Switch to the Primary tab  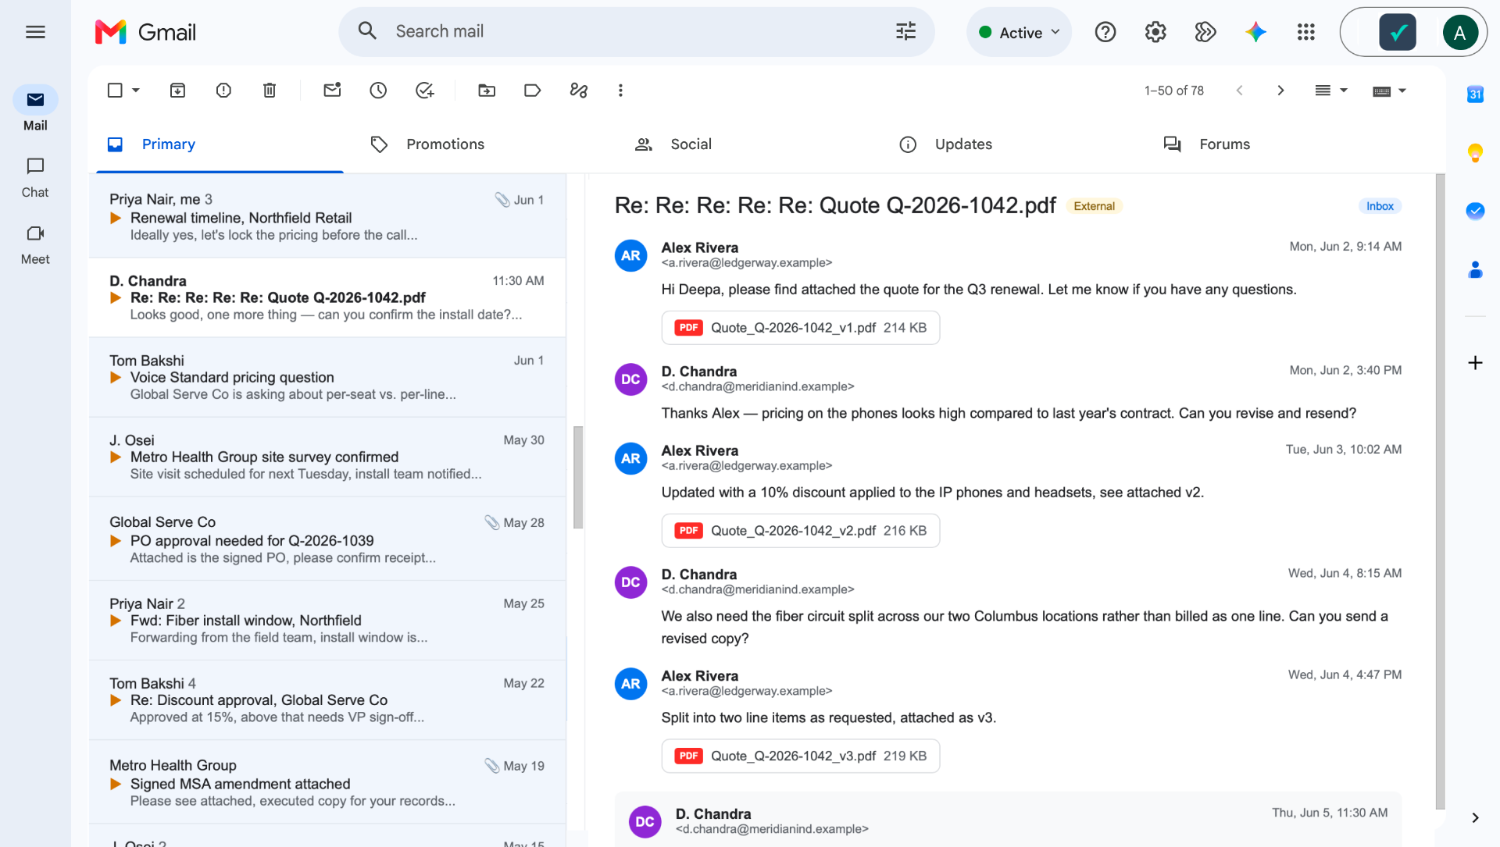click(220, 144)
